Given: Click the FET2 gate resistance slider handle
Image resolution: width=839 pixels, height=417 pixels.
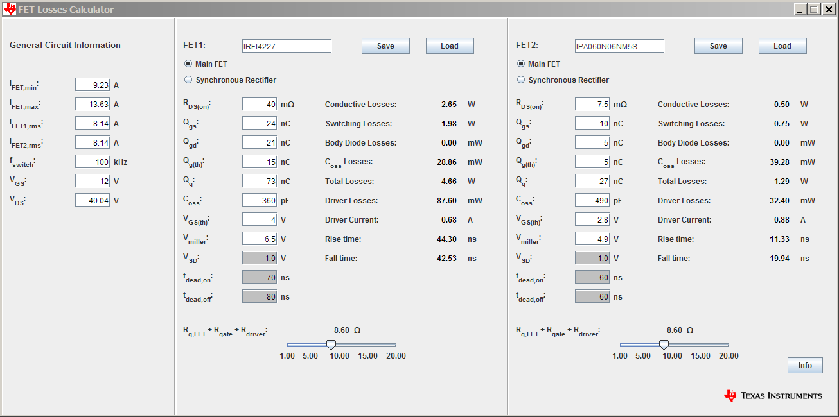Looking at the screenshot, I should (664, 345).
